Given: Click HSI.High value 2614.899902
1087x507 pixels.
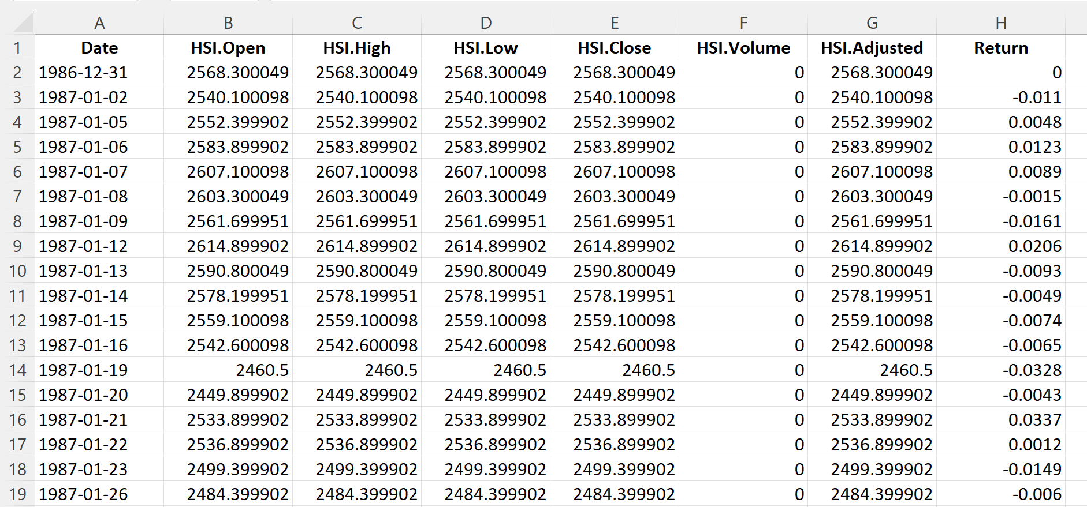Looking at the screenshot, I should coord(357,246).
